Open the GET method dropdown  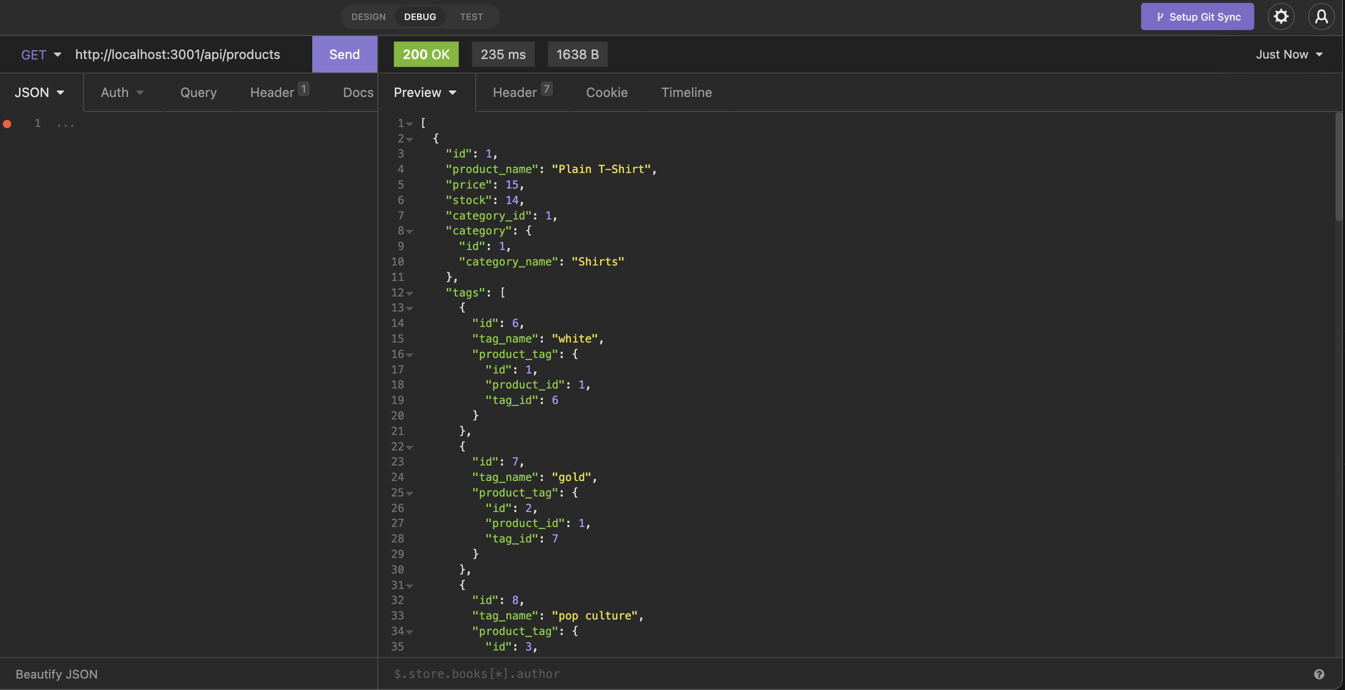click(41, 54)
